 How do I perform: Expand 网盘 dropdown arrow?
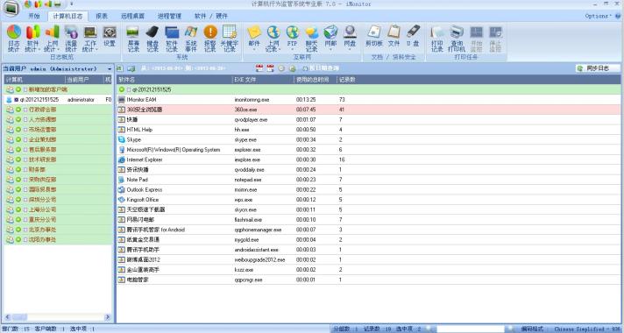point(350,49)
